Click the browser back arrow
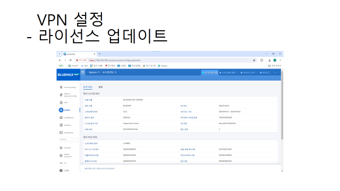340x191 pixels. [60, 60]
